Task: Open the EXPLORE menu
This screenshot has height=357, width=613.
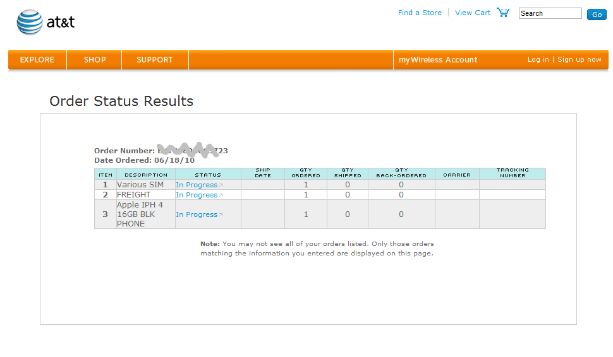Action: 37,60
